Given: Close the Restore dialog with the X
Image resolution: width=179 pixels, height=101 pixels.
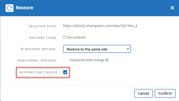Looking at the screenshot, I should (x=172, y=8).
